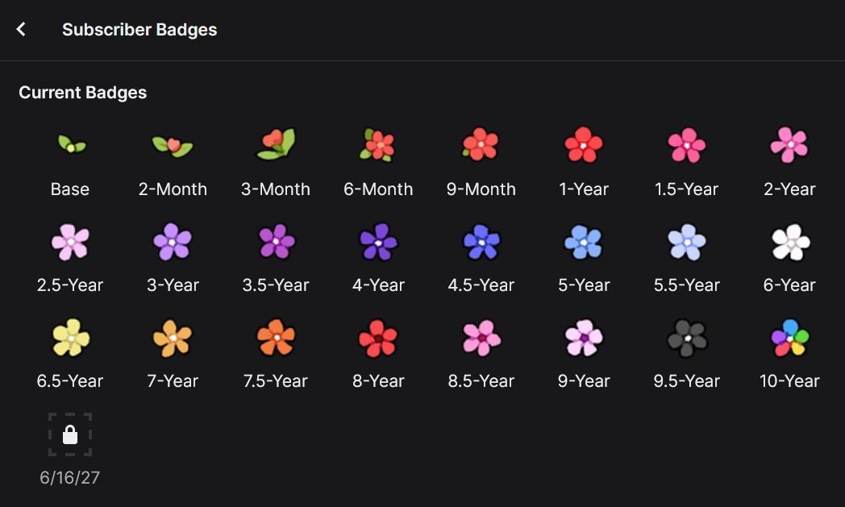Screen dimensions: 845x507
Task: Click the 5.5-Year badge label
Action: coord(687,285)
